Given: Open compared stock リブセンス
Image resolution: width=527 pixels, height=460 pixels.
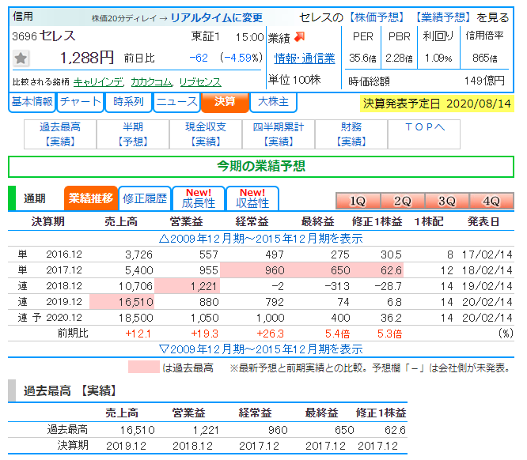Looking at the screenshot, I should coord(200,82).
